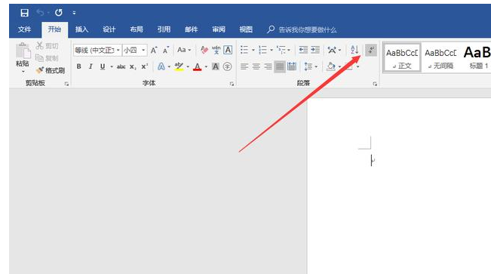The height and width of the screenshot is (274, 491).
Task: Click the Justify alignment icon
Action: click(280, 66)
